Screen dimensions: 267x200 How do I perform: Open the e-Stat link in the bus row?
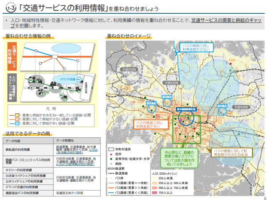click(60, 164)
